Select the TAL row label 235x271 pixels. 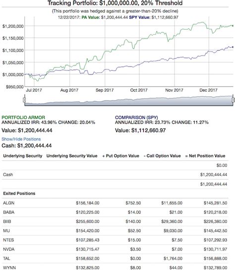6,259
